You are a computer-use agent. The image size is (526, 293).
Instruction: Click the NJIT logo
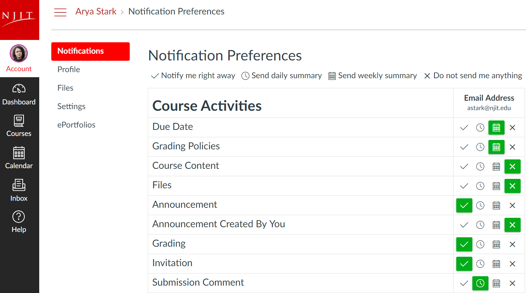[x=19, y=20]
